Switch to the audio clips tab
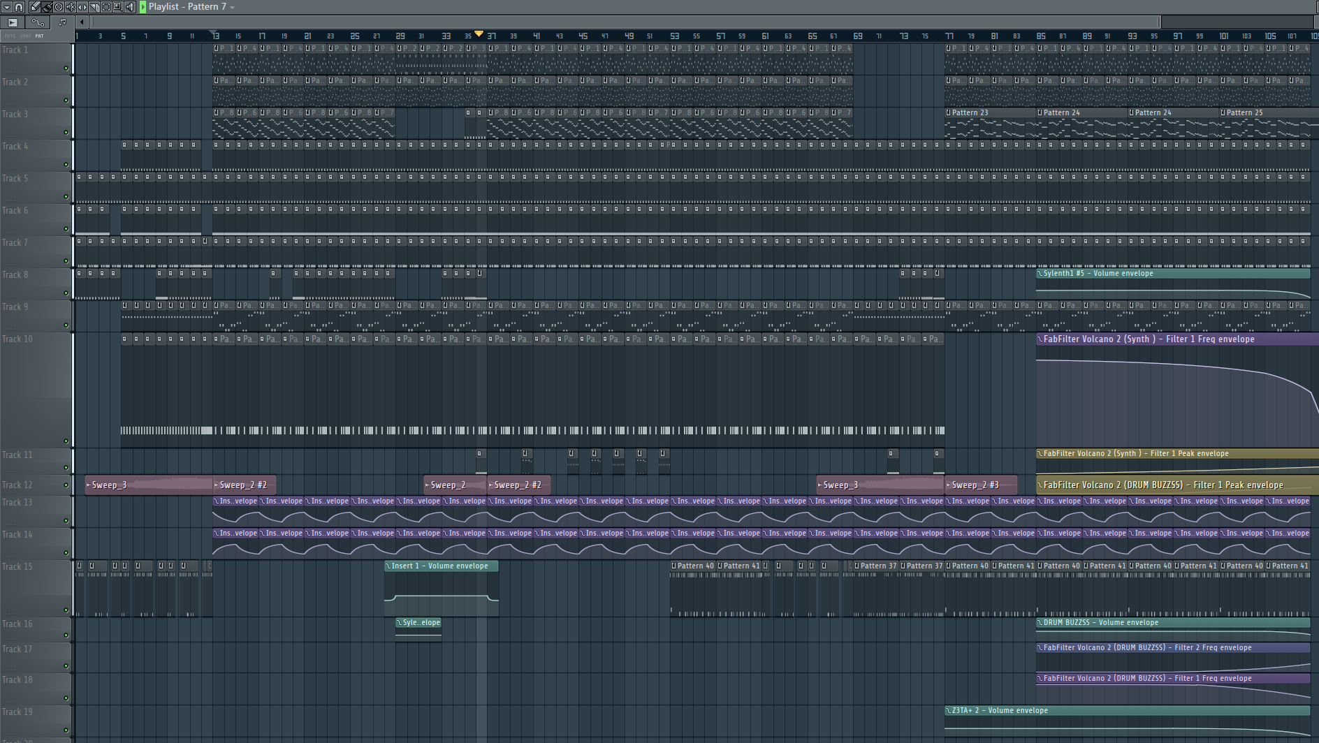 [13, 22]
